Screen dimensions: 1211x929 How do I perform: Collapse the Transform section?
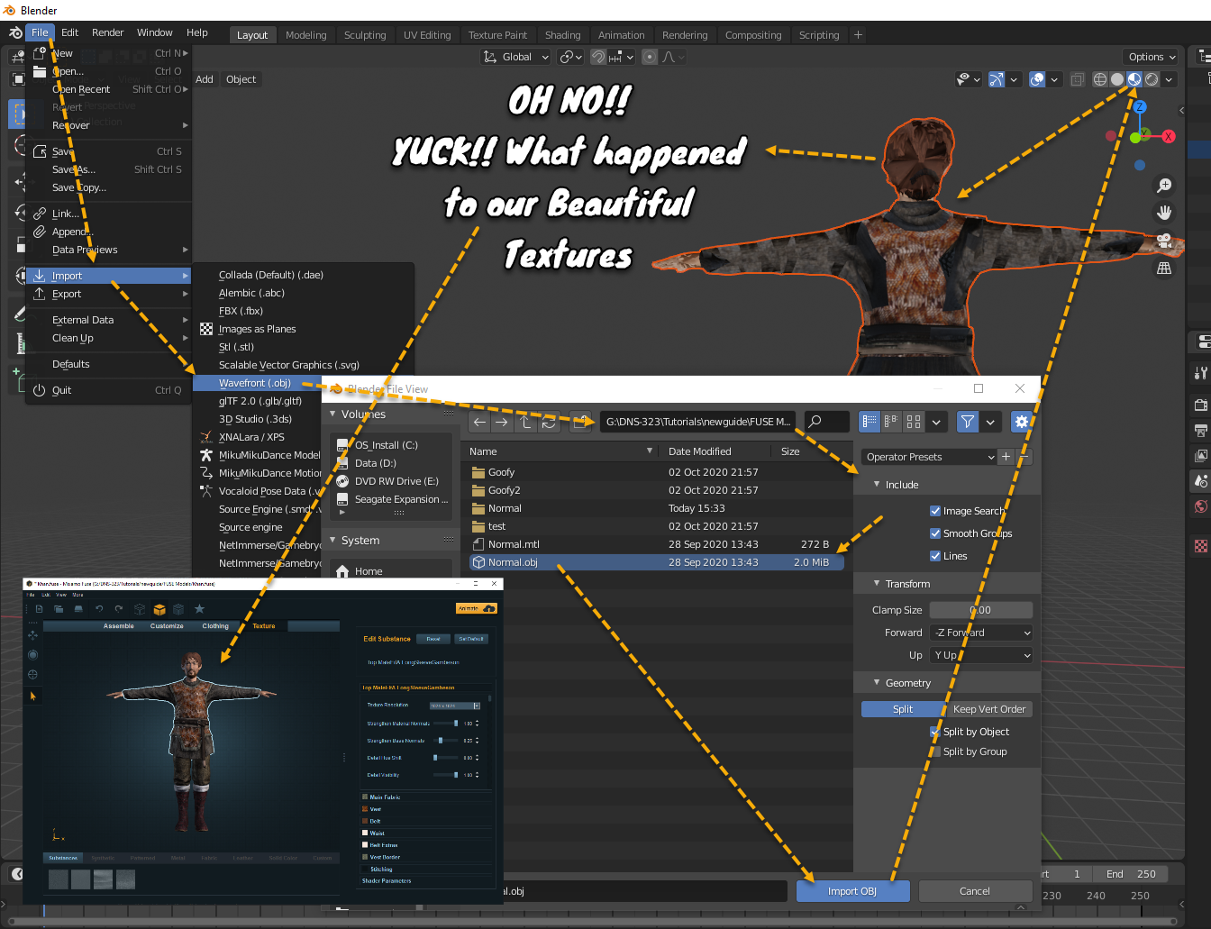click(x=877, y=584)
